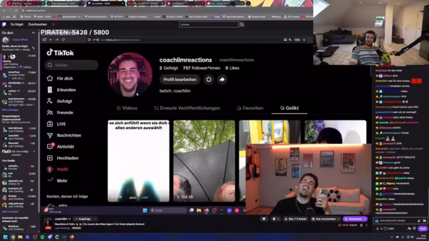Image resolution: width=429 pixels, height=241 pixels.
Task: Open Spotify from Windows taskbar
Action: click(42, 237)
